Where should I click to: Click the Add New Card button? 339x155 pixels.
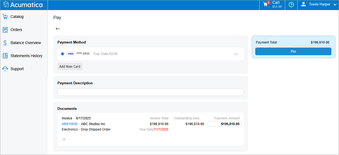70,66
